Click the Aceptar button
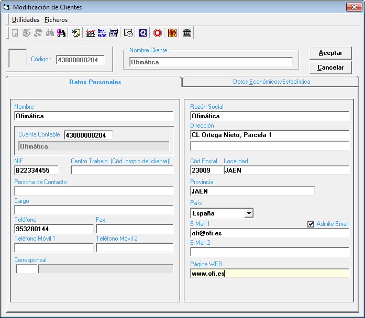Viewport: 365px width, 318px height. 330,53
